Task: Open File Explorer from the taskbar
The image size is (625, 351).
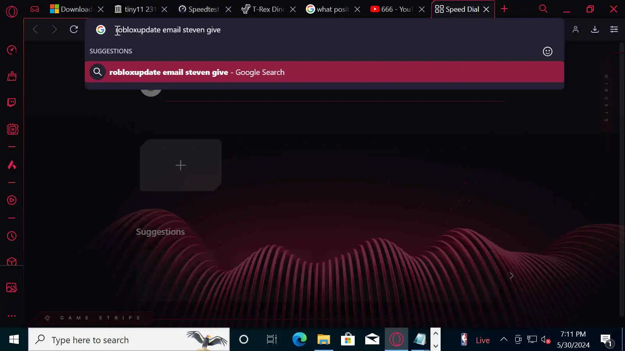Action: coord(323,340)
